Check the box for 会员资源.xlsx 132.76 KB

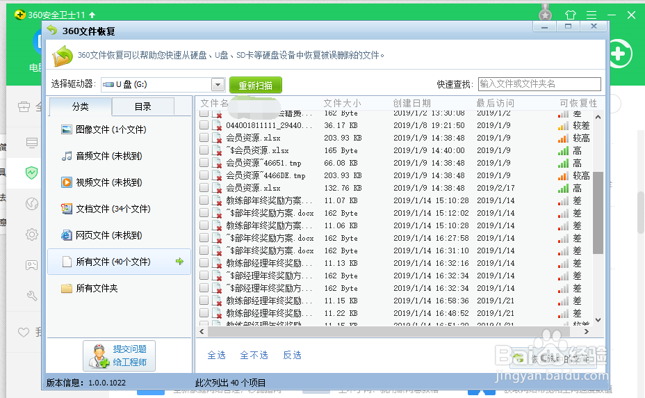click(x=204, y=187)
